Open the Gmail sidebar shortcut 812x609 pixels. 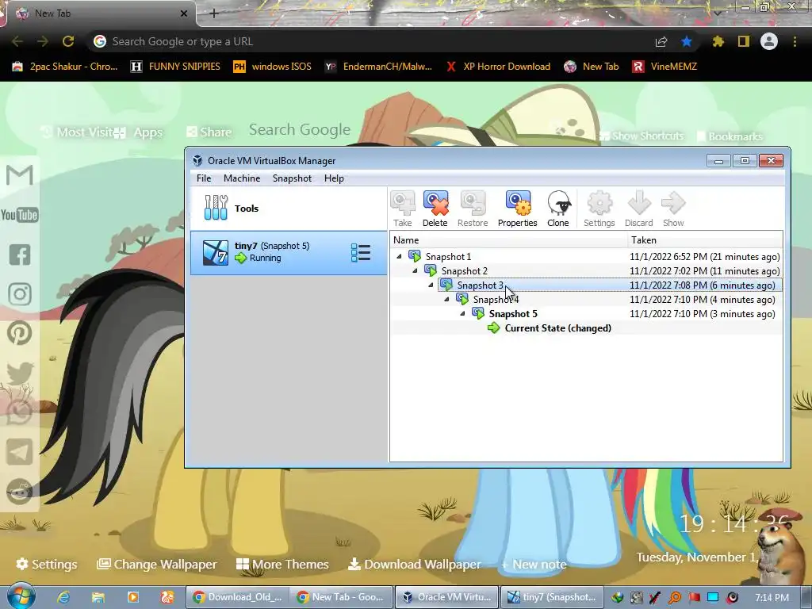point(20,175)
